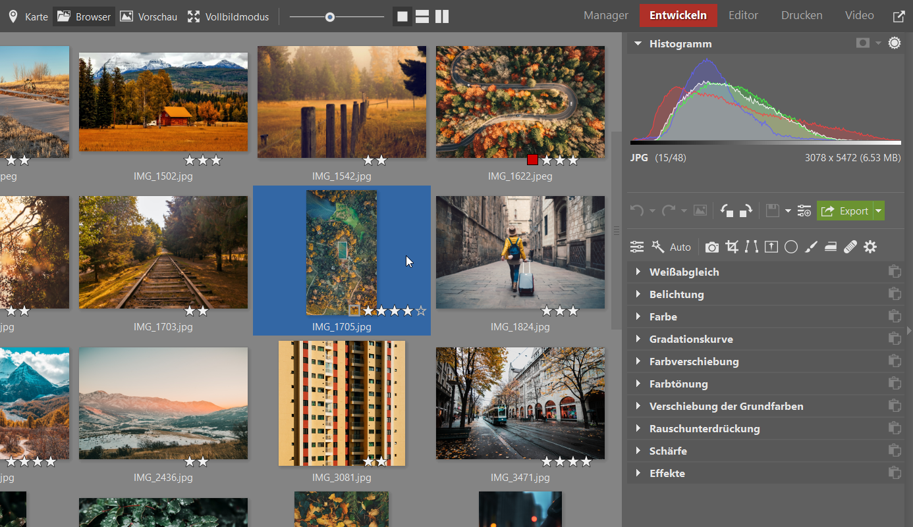Click the green Export button
This screenshot has height=527, width=913.
tap(845, 211)
